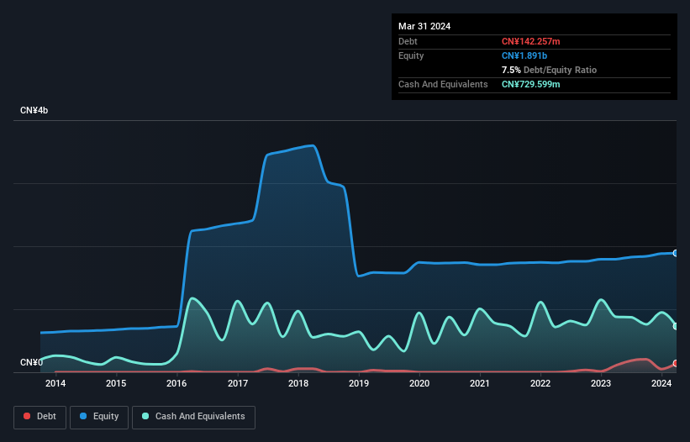Viewport: 690px width, 442px height.
Task: Click the 2020 x-axis label
Action: 419,383
